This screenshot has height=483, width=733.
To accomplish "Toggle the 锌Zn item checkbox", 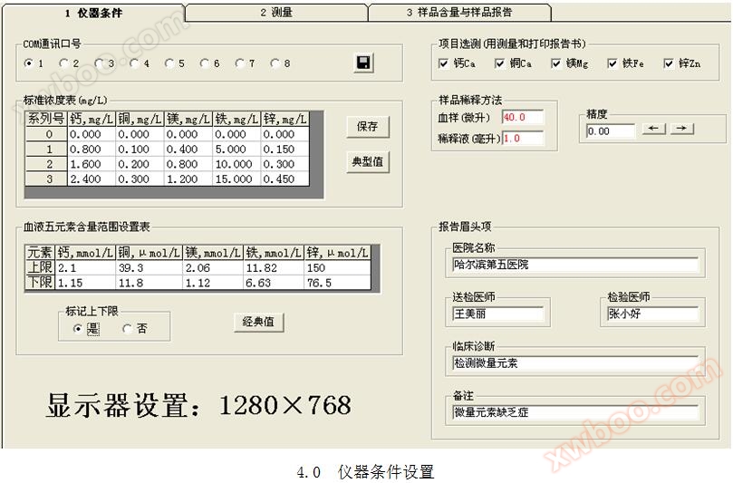I will 669,63.
